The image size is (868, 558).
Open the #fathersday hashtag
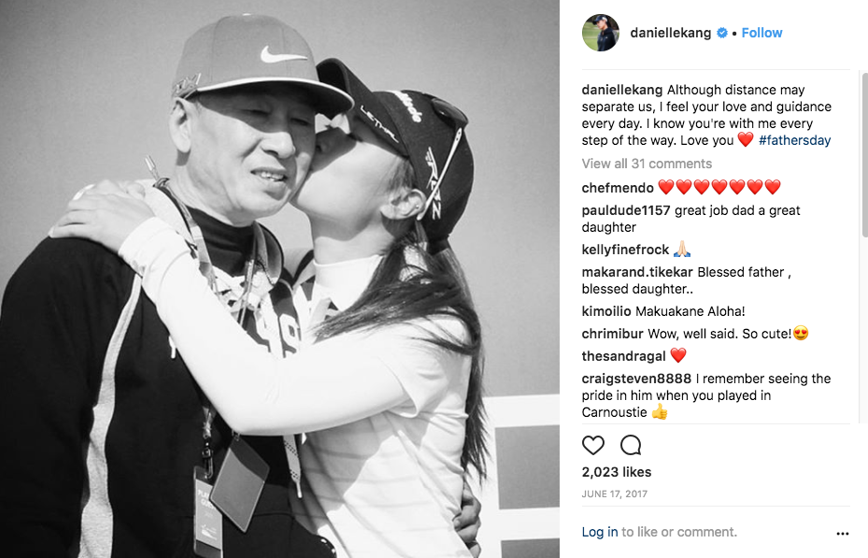tap(794, 140)
